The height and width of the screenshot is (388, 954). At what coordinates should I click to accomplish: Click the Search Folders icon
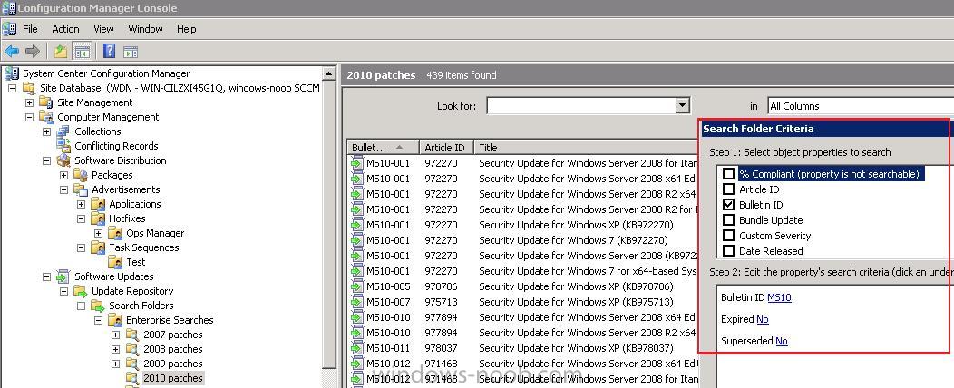pyautogui.click(x=97, y=306)
